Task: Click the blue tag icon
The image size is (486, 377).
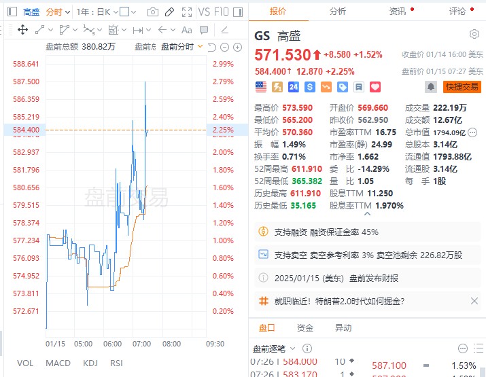Action: pos(343,87)
